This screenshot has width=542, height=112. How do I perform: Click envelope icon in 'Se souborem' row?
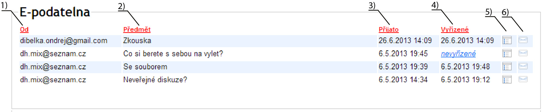(523, 66)
